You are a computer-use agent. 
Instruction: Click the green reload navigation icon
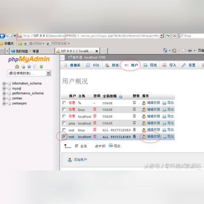click(41, 67)
